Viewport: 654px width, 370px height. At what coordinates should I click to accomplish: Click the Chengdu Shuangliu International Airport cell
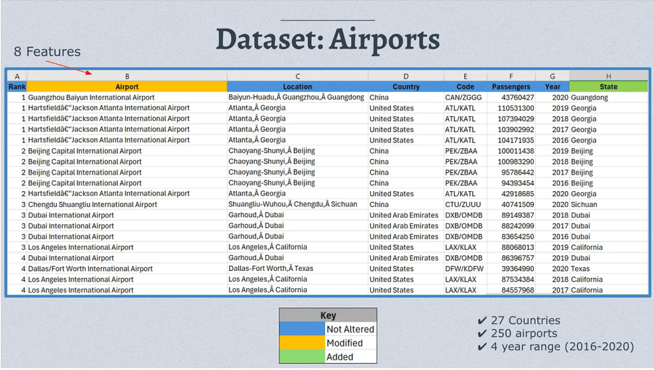click(93, 204)
